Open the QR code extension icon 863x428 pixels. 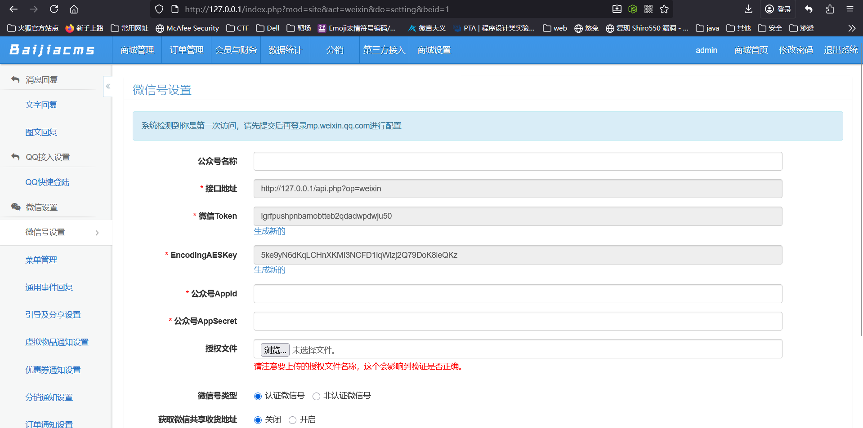point(648,9)
